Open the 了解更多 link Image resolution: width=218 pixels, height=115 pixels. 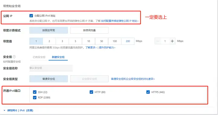tap(91, 48)
